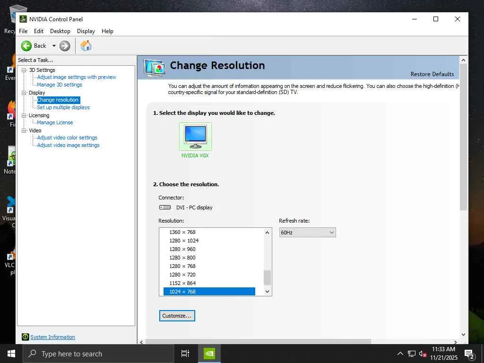Open the Windows Start menu
Screen dimensions: 484x363
[x=11, y=354]
